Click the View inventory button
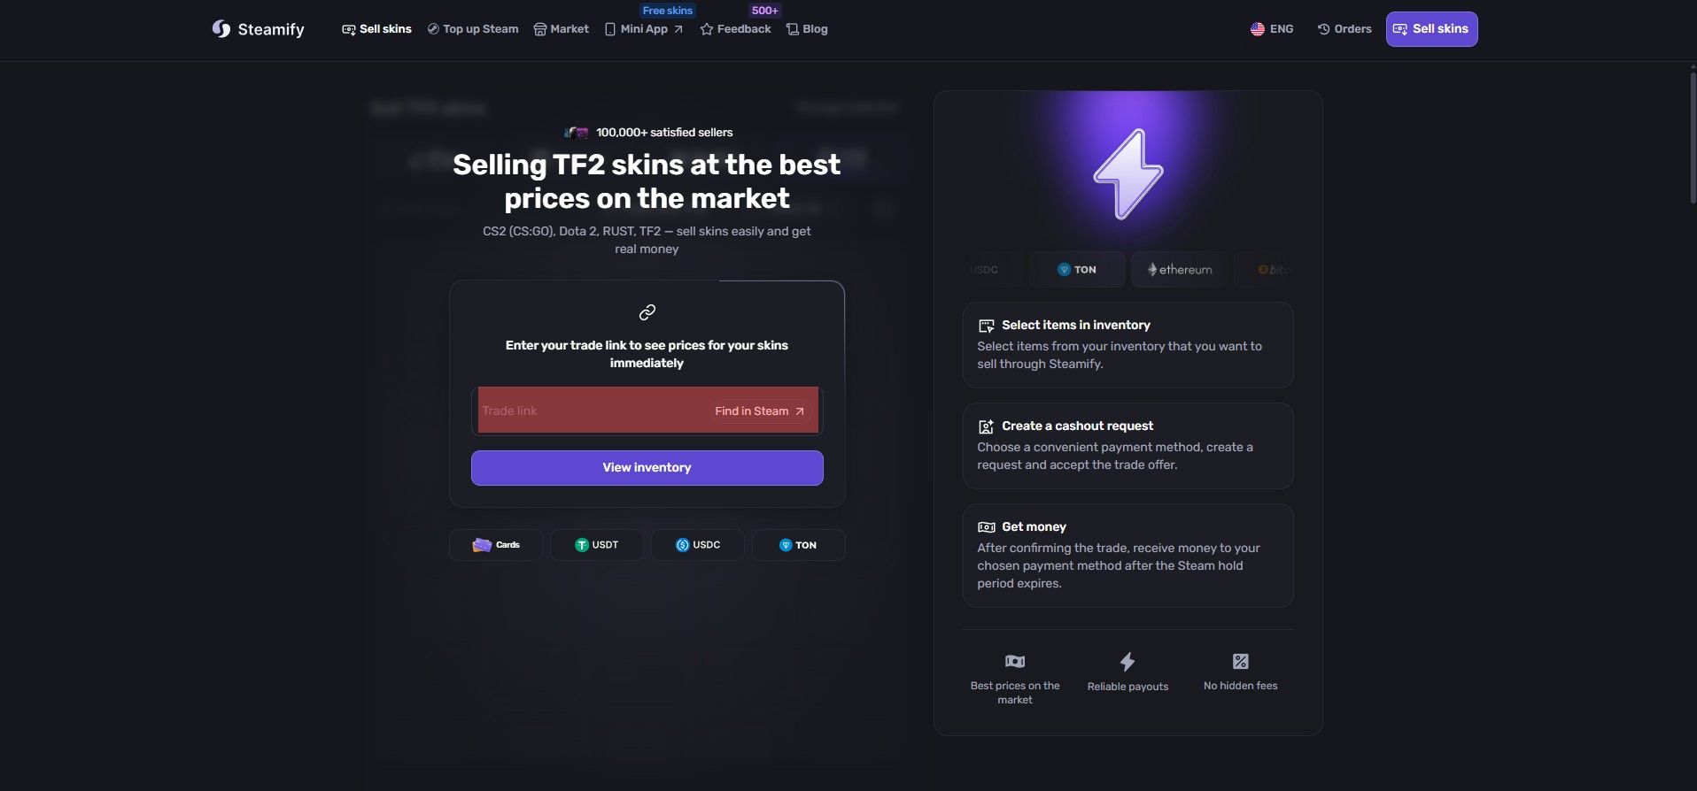The width and height of the screenshot is (1697, 791). (647, 467)
